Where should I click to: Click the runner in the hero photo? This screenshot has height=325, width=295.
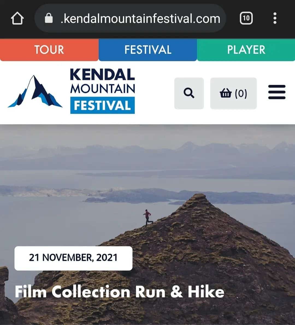(x=148, y=218)
